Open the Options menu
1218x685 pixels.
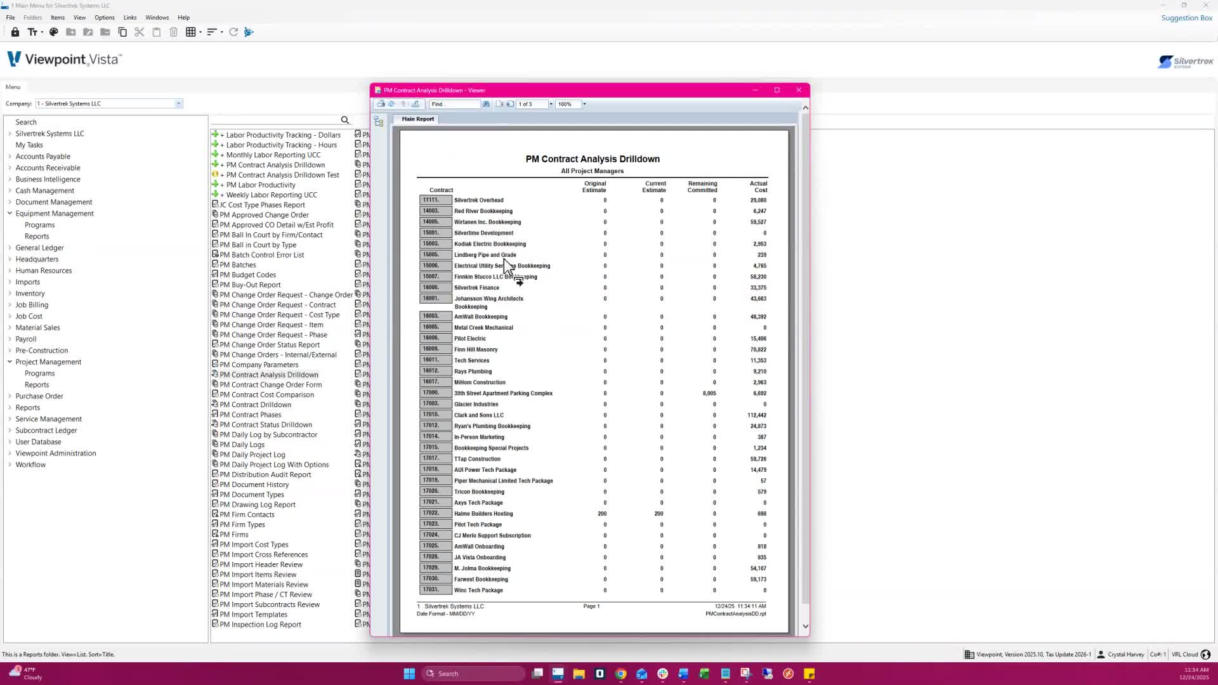pyautogui.click(x=104, y=17)
